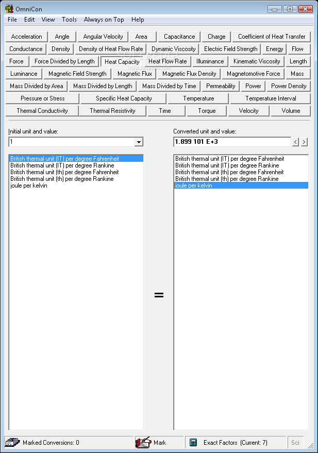The image size is (318, 453).
Task: Choose the Density category
Action: [61, 49]
